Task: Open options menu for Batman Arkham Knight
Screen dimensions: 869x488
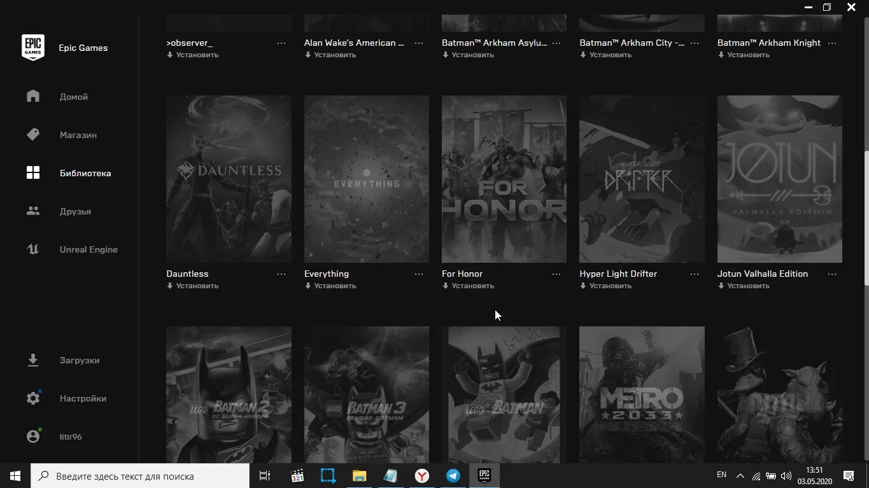Action: click(x=832, y=43)
